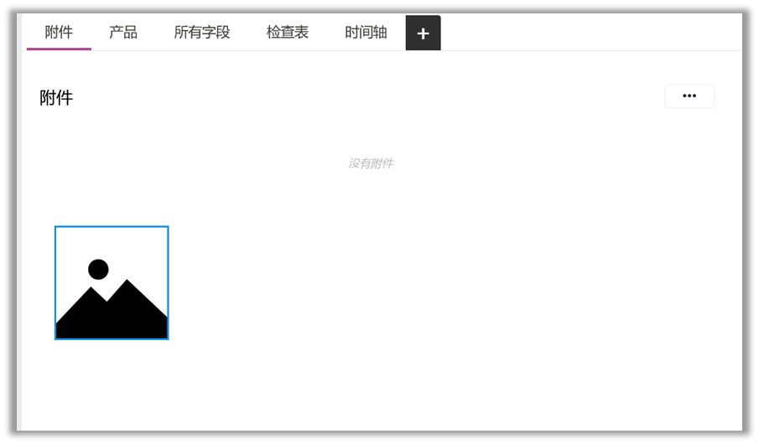Click the image placeholder thumbnail
The image size is (759, 444).
point(112,282)
